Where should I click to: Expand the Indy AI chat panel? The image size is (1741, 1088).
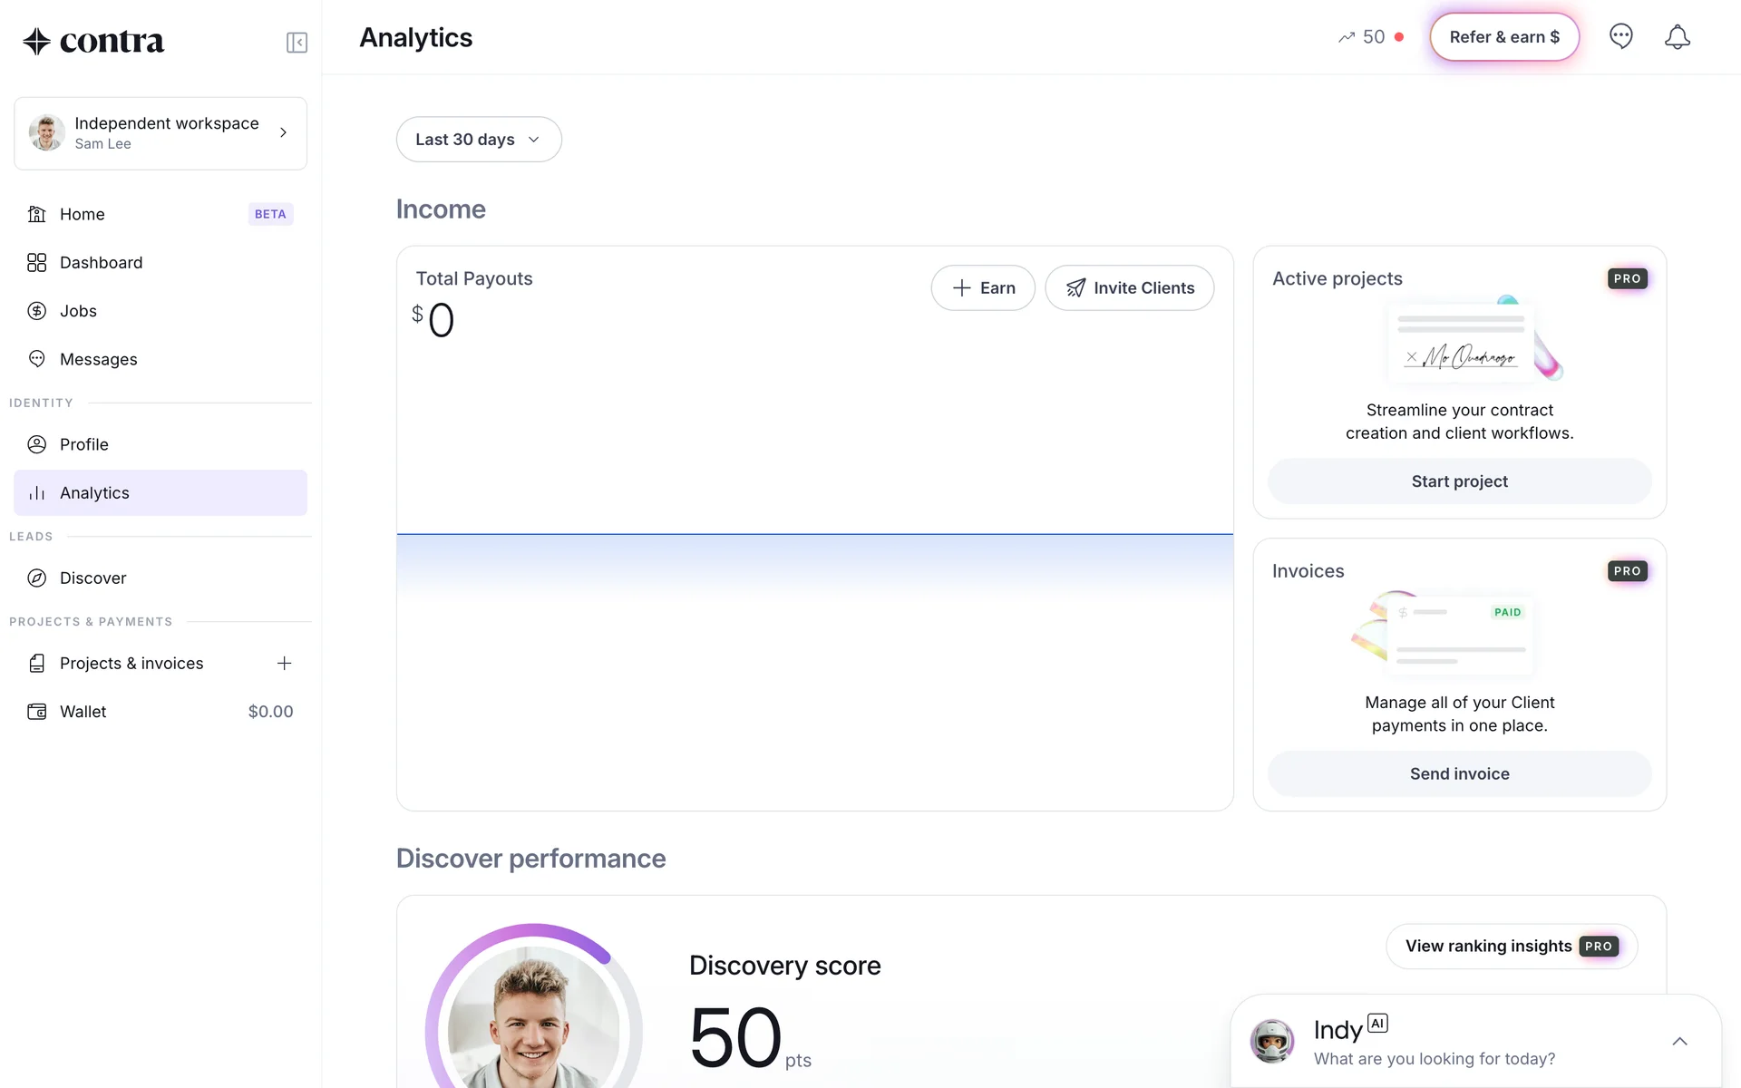click(x=1678, y=1041)
